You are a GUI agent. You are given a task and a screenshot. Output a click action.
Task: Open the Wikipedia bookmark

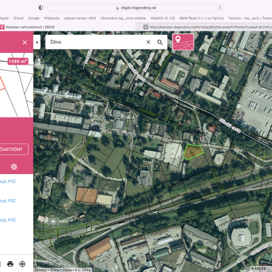click(x=52, y=18)
